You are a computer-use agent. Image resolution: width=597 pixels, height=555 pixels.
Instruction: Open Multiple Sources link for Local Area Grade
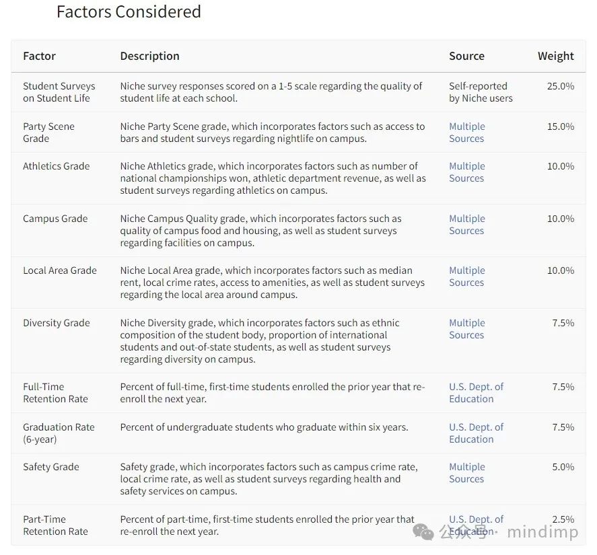pos(467,276)
